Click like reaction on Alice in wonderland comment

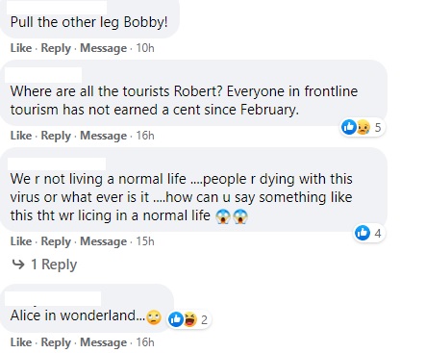coord(176,319)
